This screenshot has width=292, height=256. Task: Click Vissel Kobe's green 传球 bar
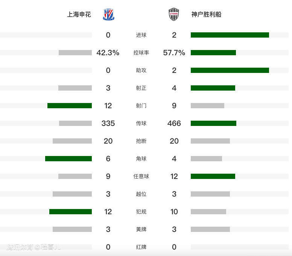(x=213, y=123)
